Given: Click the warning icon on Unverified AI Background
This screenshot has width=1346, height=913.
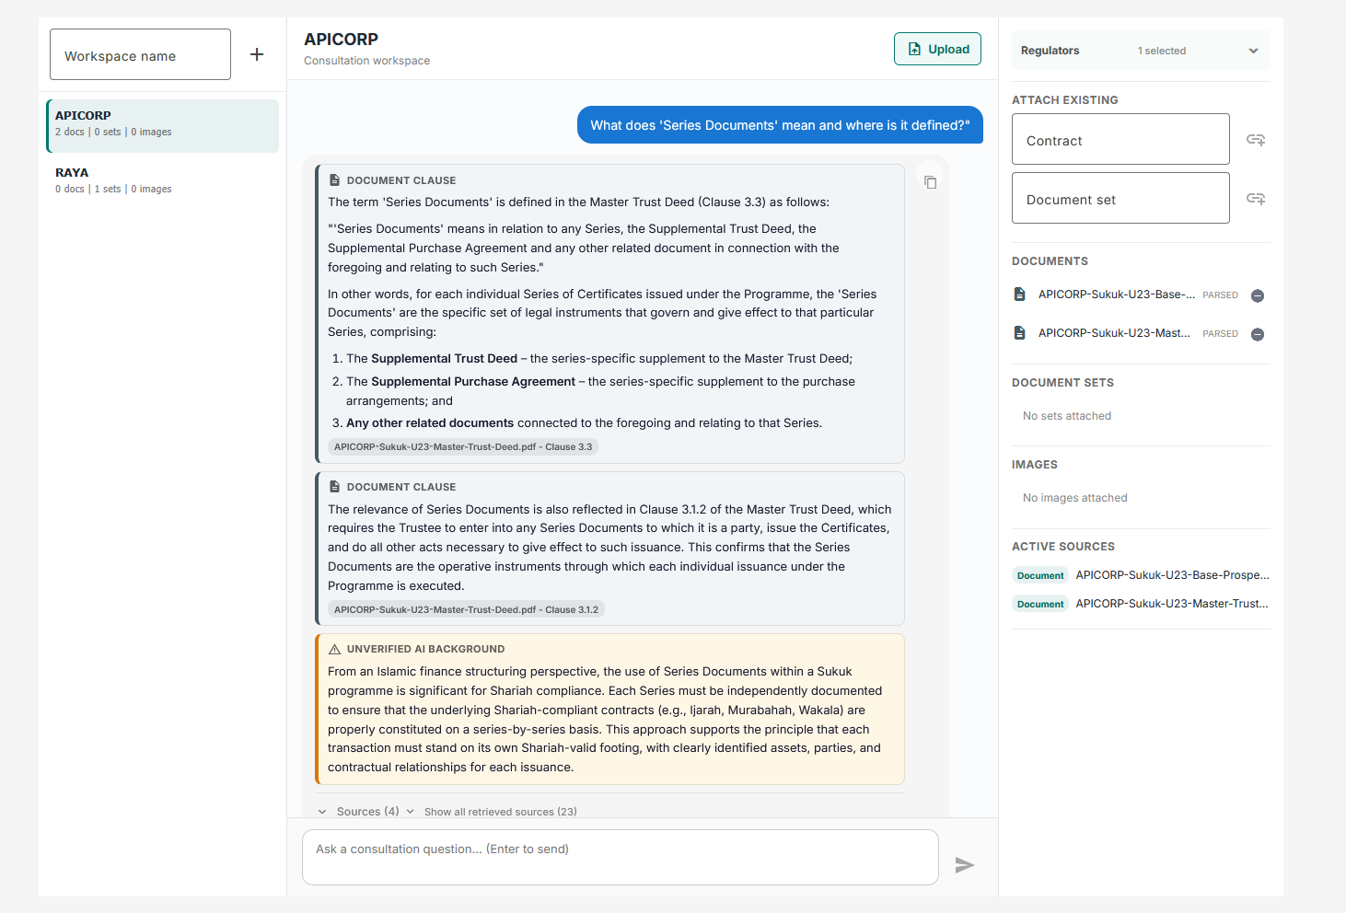Looking at the screenshot, I should (x=335, y=649).
